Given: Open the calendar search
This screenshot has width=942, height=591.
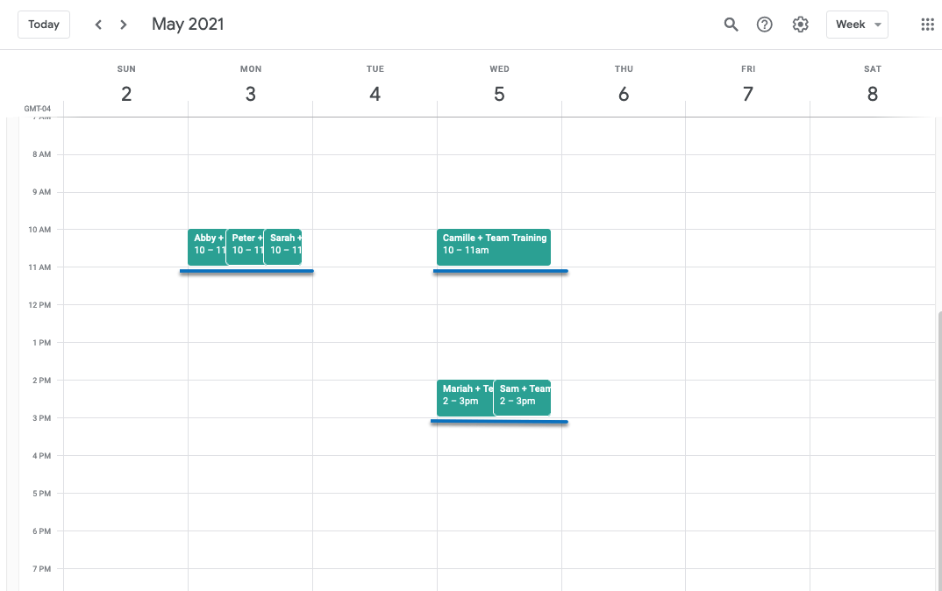Looking at the screenshot, I should point(731,25).
